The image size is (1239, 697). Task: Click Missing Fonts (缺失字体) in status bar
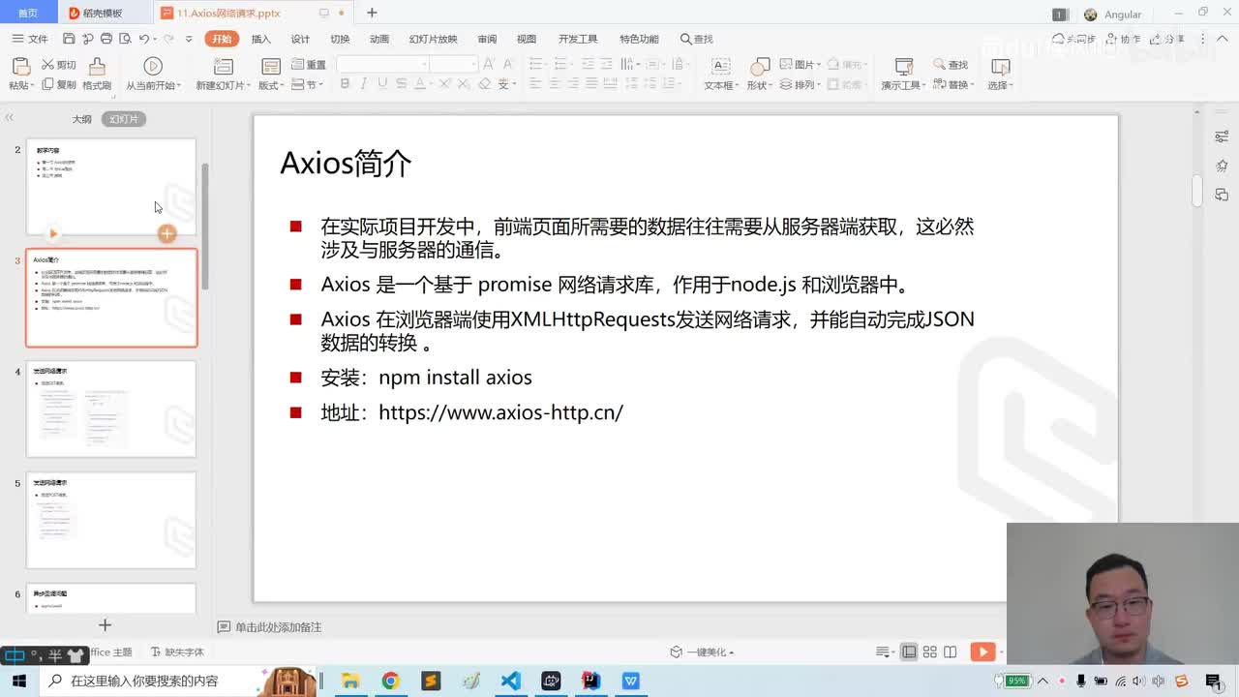tap(177, 652)
